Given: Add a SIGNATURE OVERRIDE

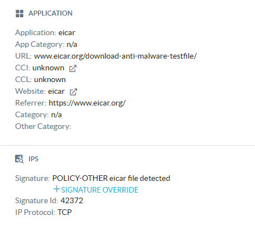Looking at the screenshot, I should [96, 190].
